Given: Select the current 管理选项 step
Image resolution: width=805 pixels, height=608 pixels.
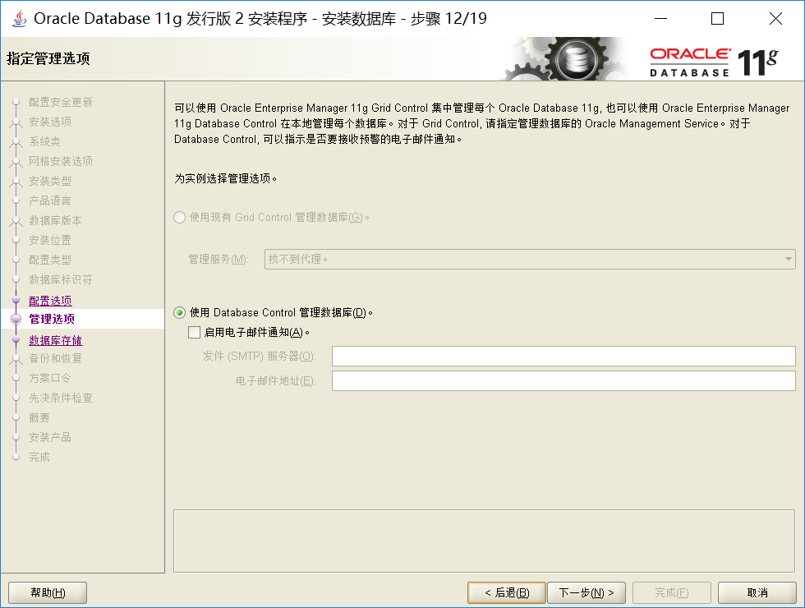Looking at the screenshot, I should tap(52, 319).
